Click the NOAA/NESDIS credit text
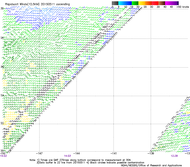The height and width of the screenshot is (167, 190). click(x=151, y=165)
